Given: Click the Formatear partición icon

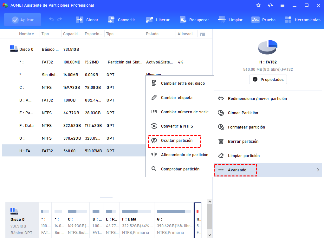Looking at the screenshot, I should [x=221, y=127].
